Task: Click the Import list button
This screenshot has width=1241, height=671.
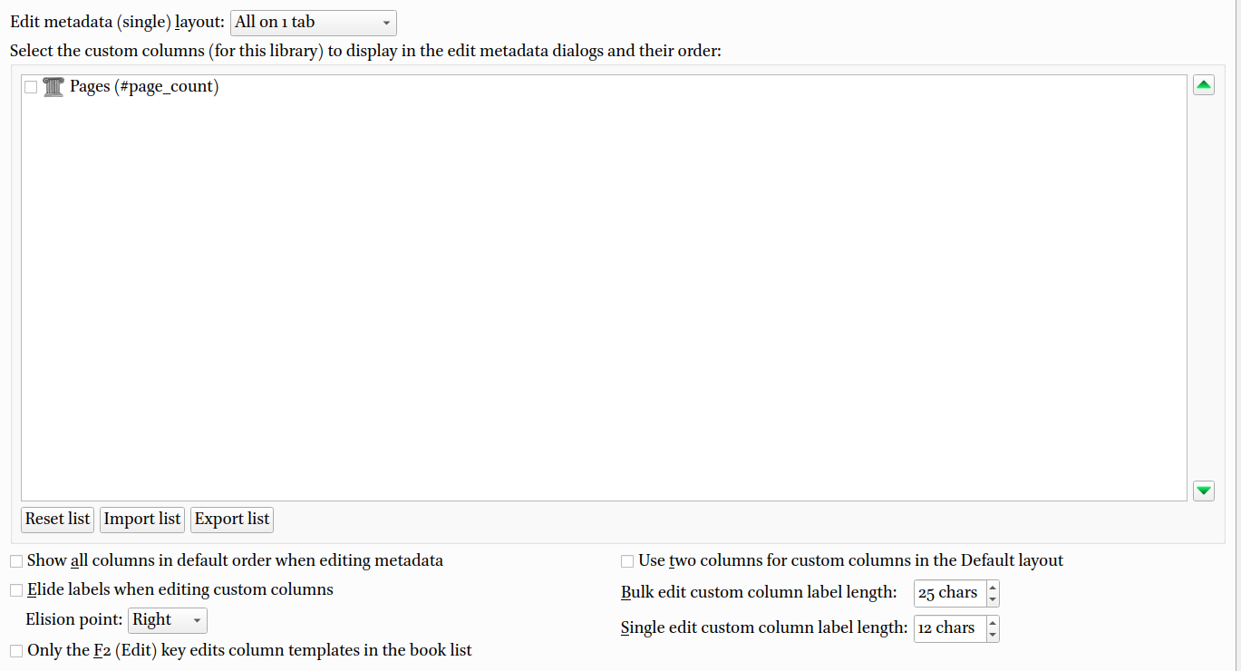Action: pyautogui.click(x=142, y=520)
